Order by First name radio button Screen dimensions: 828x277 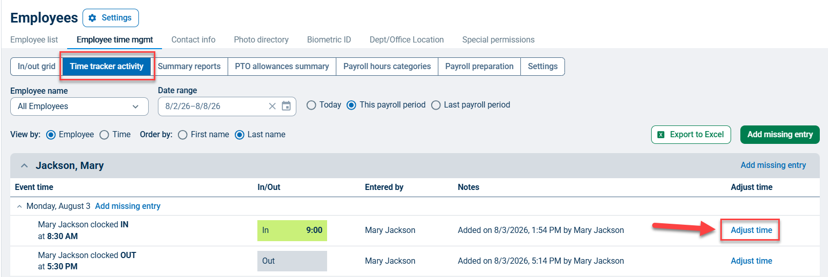point(183,135)
